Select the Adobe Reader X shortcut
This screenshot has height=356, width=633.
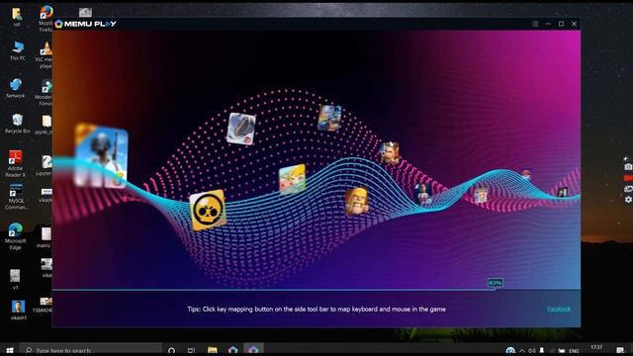pyautogui.click(x=16, y=164)
